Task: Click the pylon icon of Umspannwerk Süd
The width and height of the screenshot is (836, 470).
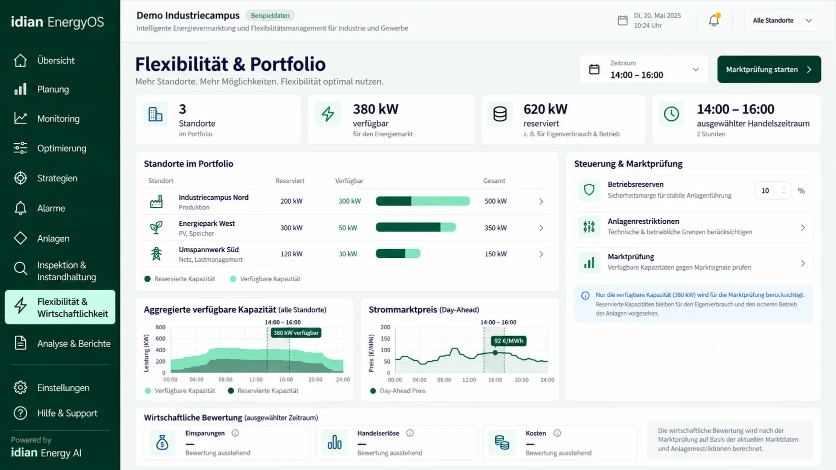Action: pos(156,254)
